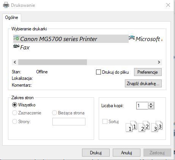Click the collated pages 3-3 icon

click(x=157, y=127)
